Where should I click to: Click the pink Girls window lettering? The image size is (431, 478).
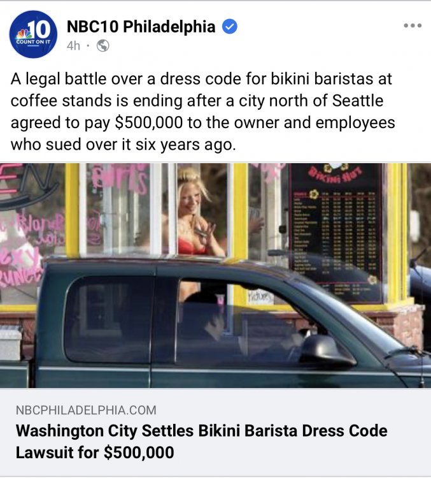(120, 178)
